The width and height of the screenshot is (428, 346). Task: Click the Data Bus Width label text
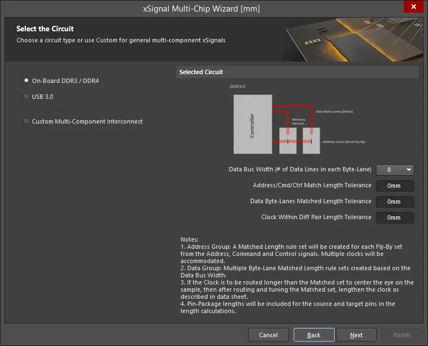point(300,170)
